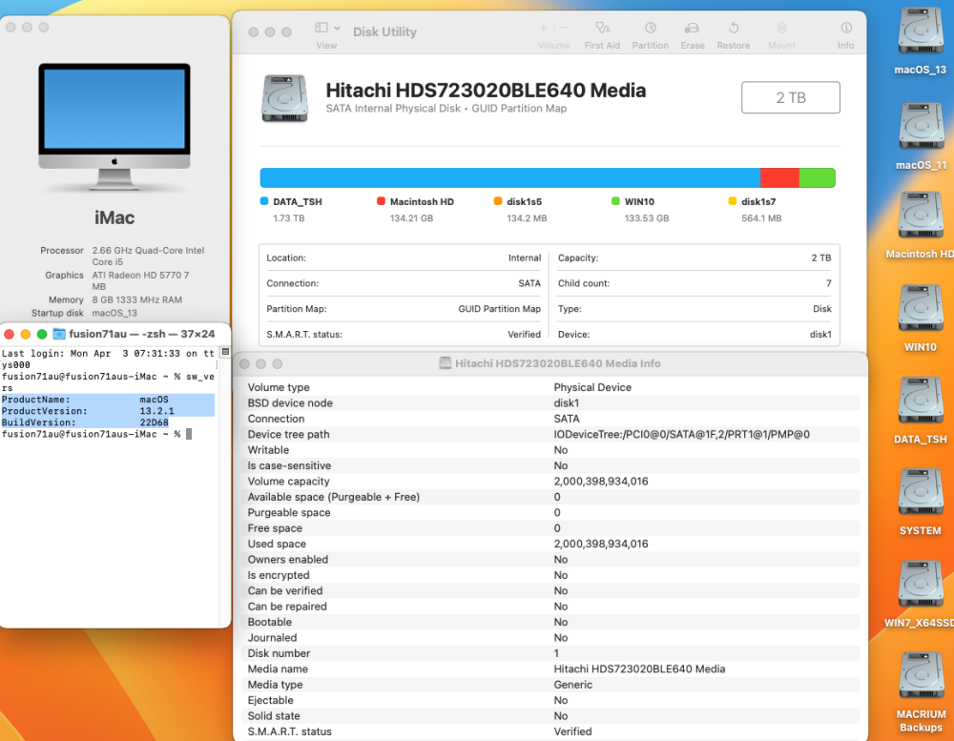Click the disk1s5 orange legend swatch
954x741 pixels.
498,201
